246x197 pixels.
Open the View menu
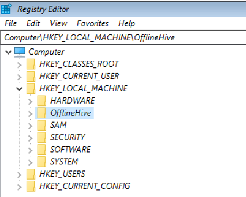(x=59, y=23)
